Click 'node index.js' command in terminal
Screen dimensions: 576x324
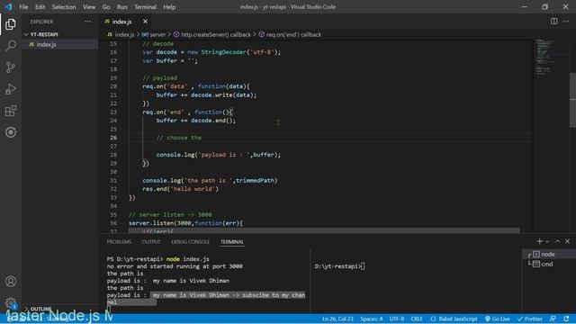[188, 259]
